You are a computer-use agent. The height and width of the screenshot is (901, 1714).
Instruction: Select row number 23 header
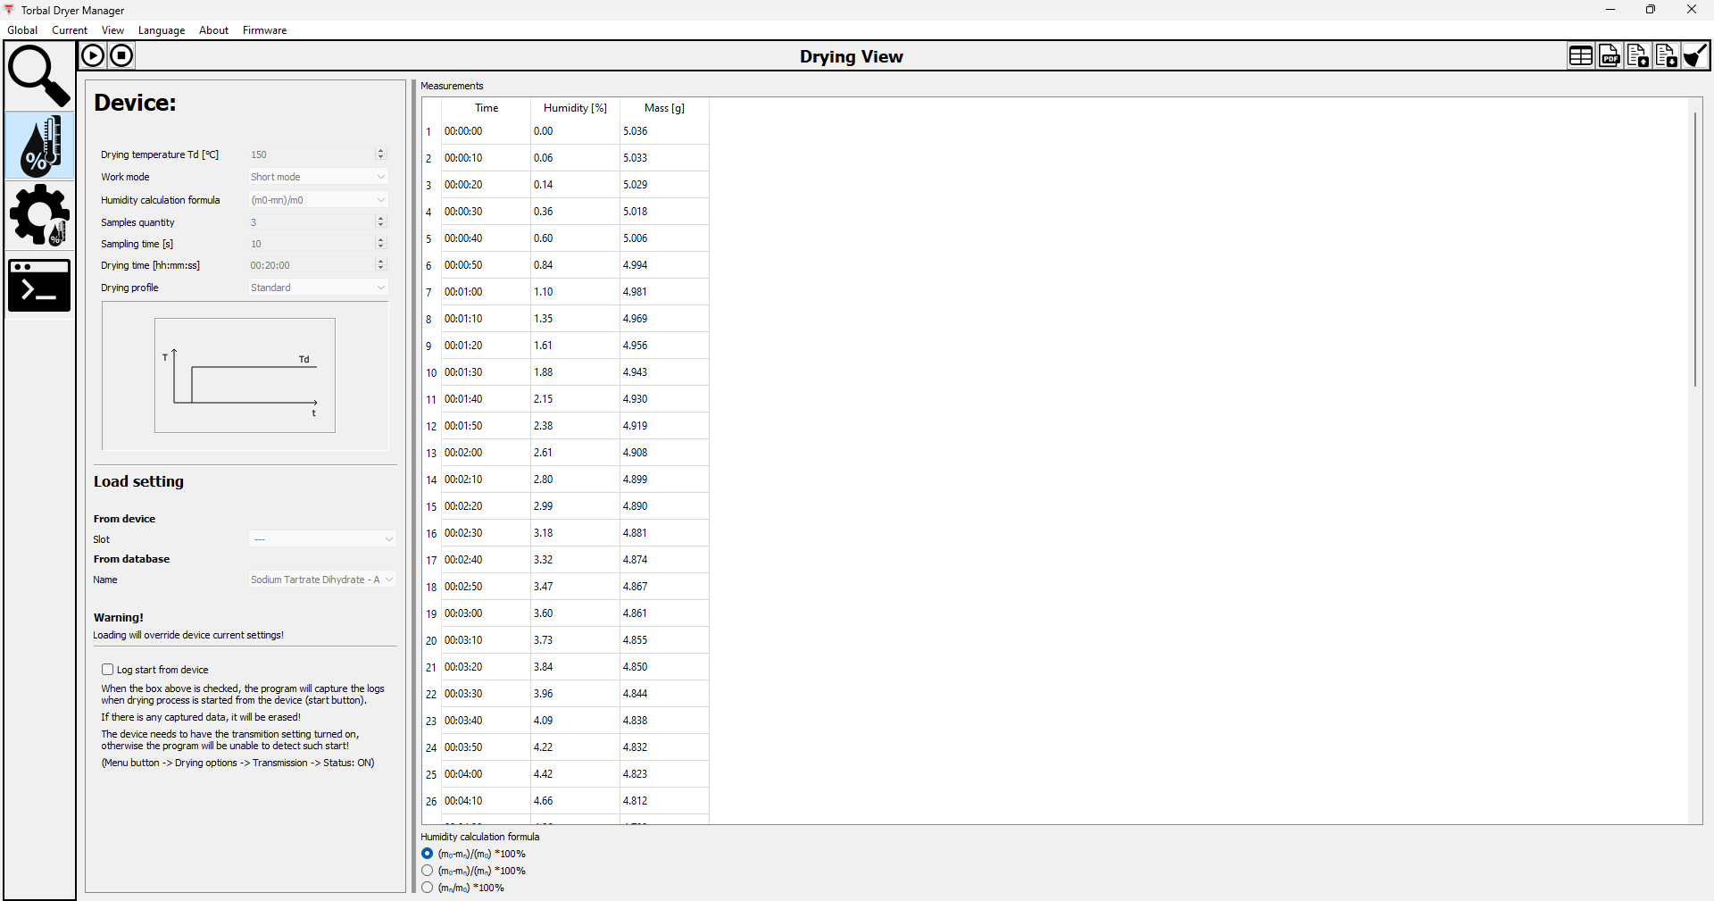(431, 721)
